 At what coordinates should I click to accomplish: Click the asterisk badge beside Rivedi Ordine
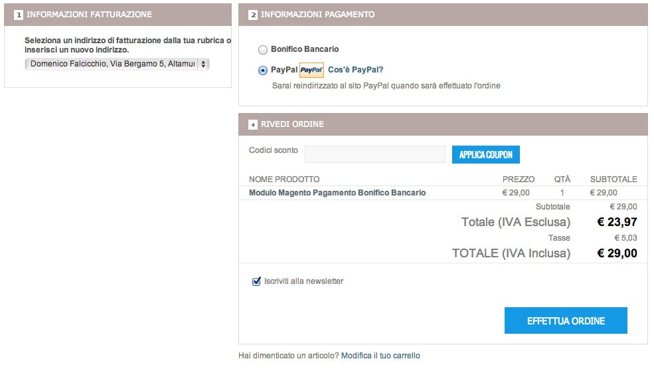click(253, 125)
